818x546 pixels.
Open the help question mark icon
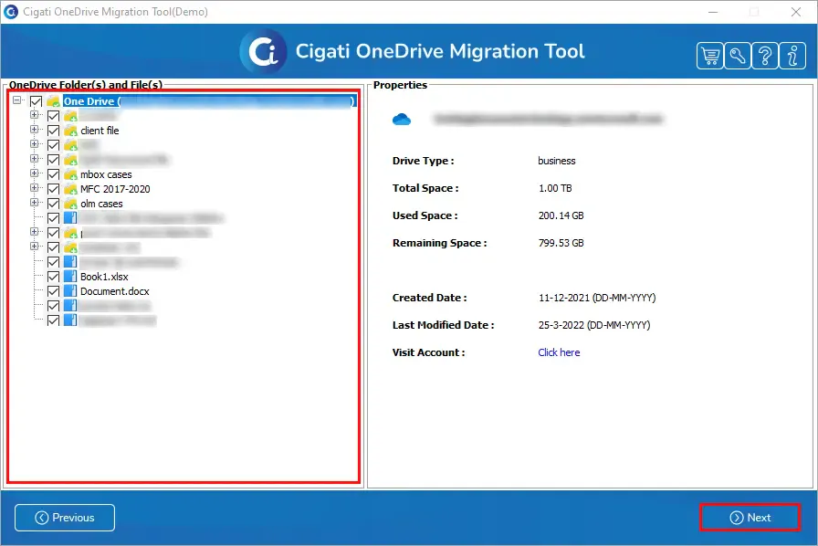point(765,56)
